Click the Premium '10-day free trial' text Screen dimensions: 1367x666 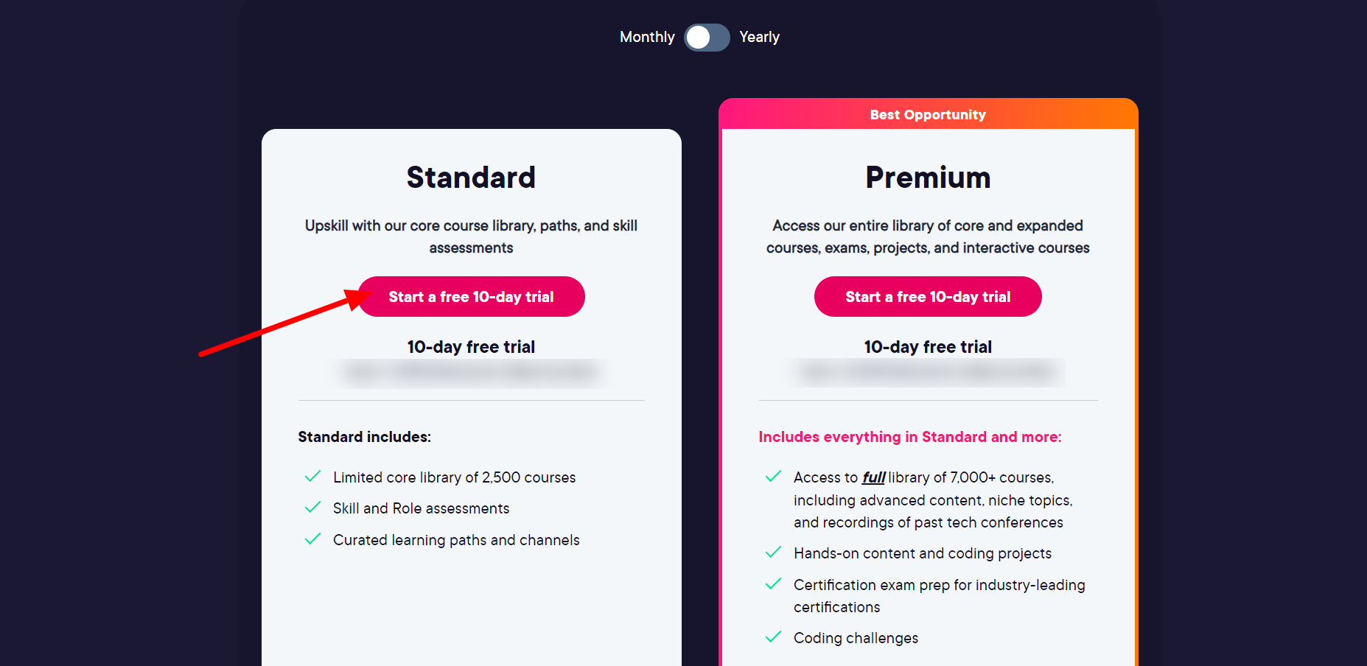click(x=928, y=347)
